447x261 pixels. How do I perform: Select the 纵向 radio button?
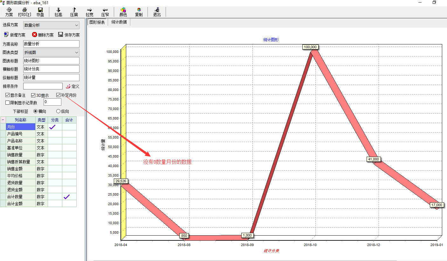58,111
